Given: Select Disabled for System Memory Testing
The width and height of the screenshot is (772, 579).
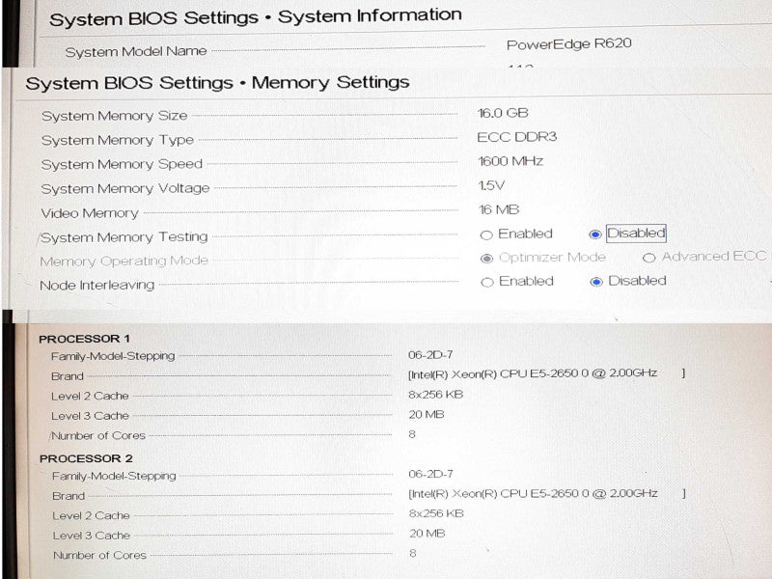Looking at the screenshot, I should point(595,234).
